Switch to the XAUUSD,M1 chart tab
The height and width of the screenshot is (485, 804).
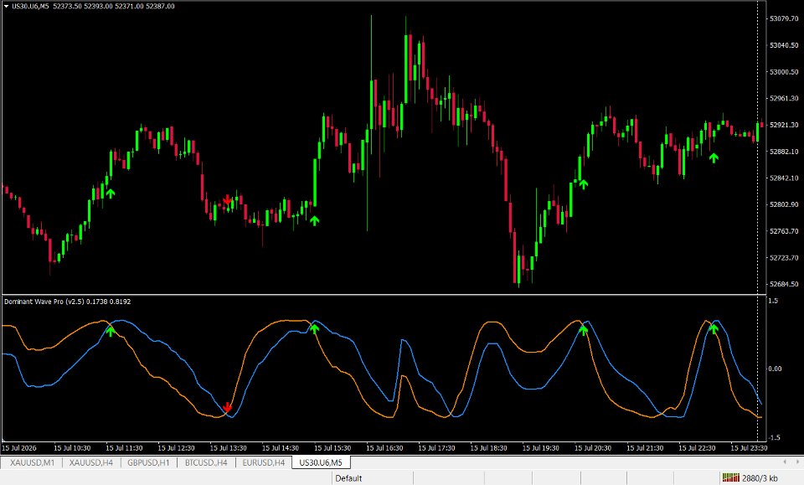(x=32, y=462)
